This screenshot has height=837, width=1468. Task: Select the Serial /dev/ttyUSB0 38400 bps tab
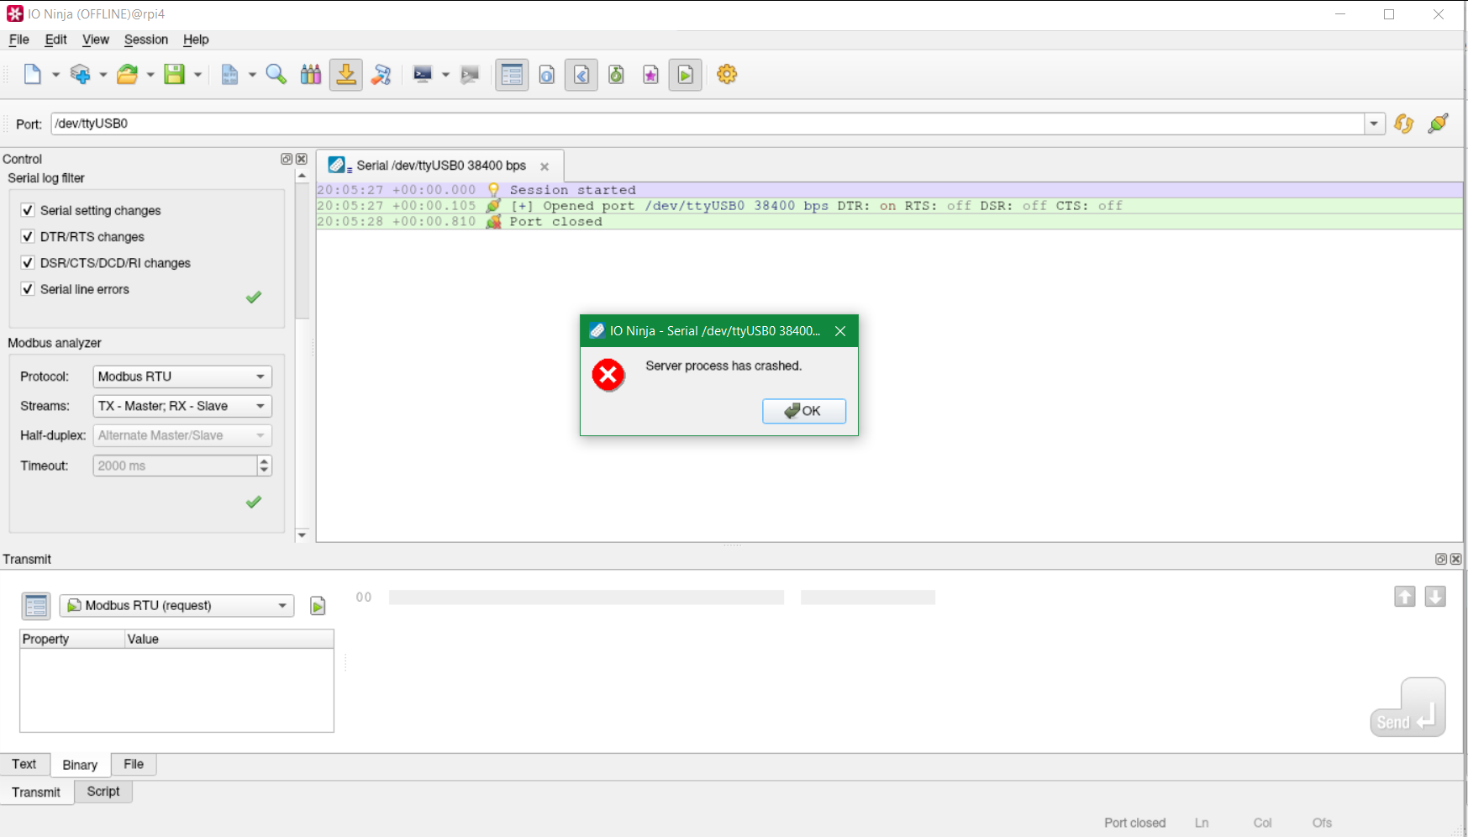440,166
